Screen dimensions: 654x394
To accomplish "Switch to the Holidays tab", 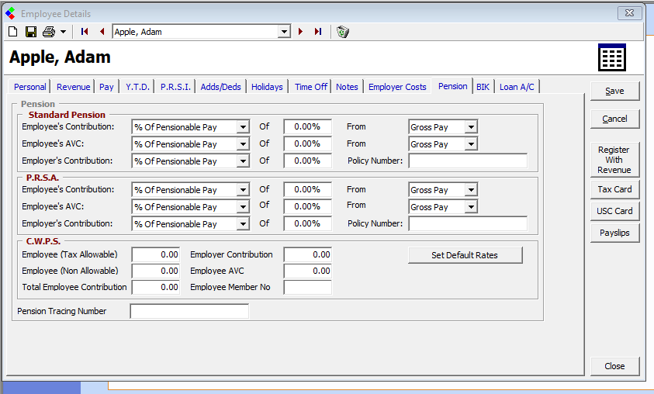I will [x=267, y=87].
